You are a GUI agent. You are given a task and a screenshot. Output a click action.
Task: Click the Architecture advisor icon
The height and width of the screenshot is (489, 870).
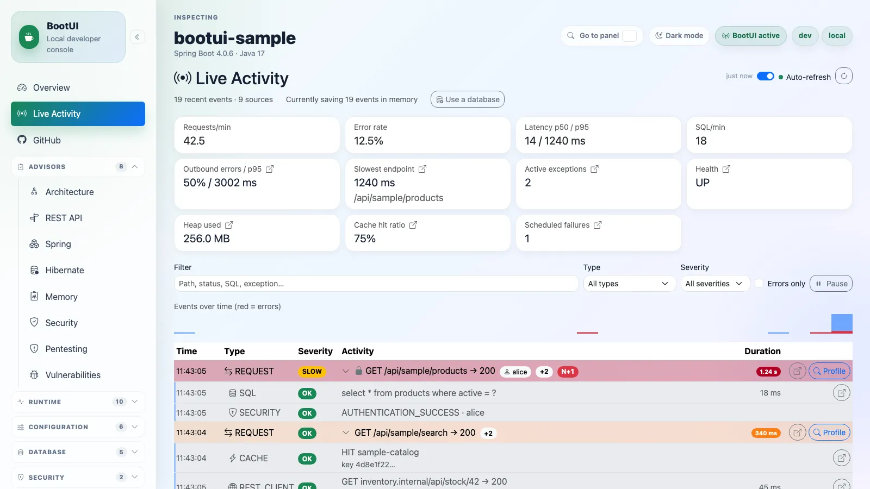[34, 191]
